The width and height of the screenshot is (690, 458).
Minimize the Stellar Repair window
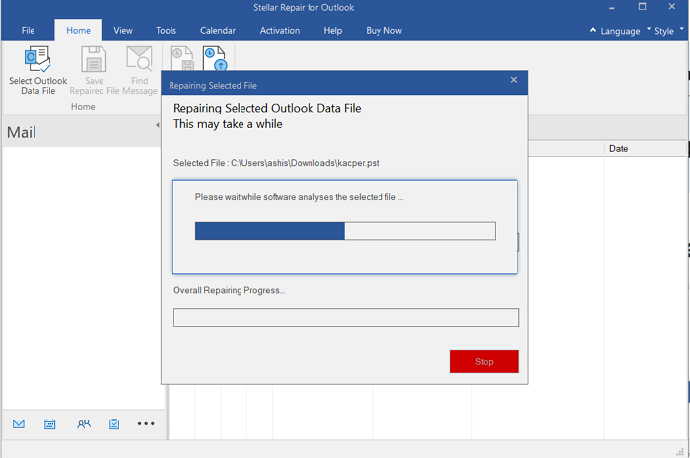(x=612, y=8)
